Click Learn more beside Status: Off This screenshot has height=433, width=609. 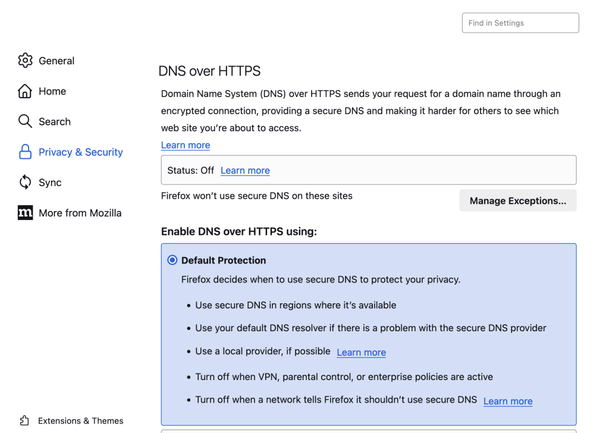(x=245, y=171)
